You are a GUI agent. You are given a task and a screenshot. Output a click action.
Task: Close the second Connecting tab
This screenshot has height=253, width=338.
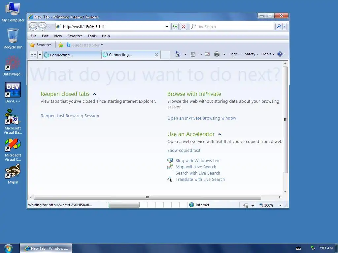pyautogui.click(x=156, y=55)
